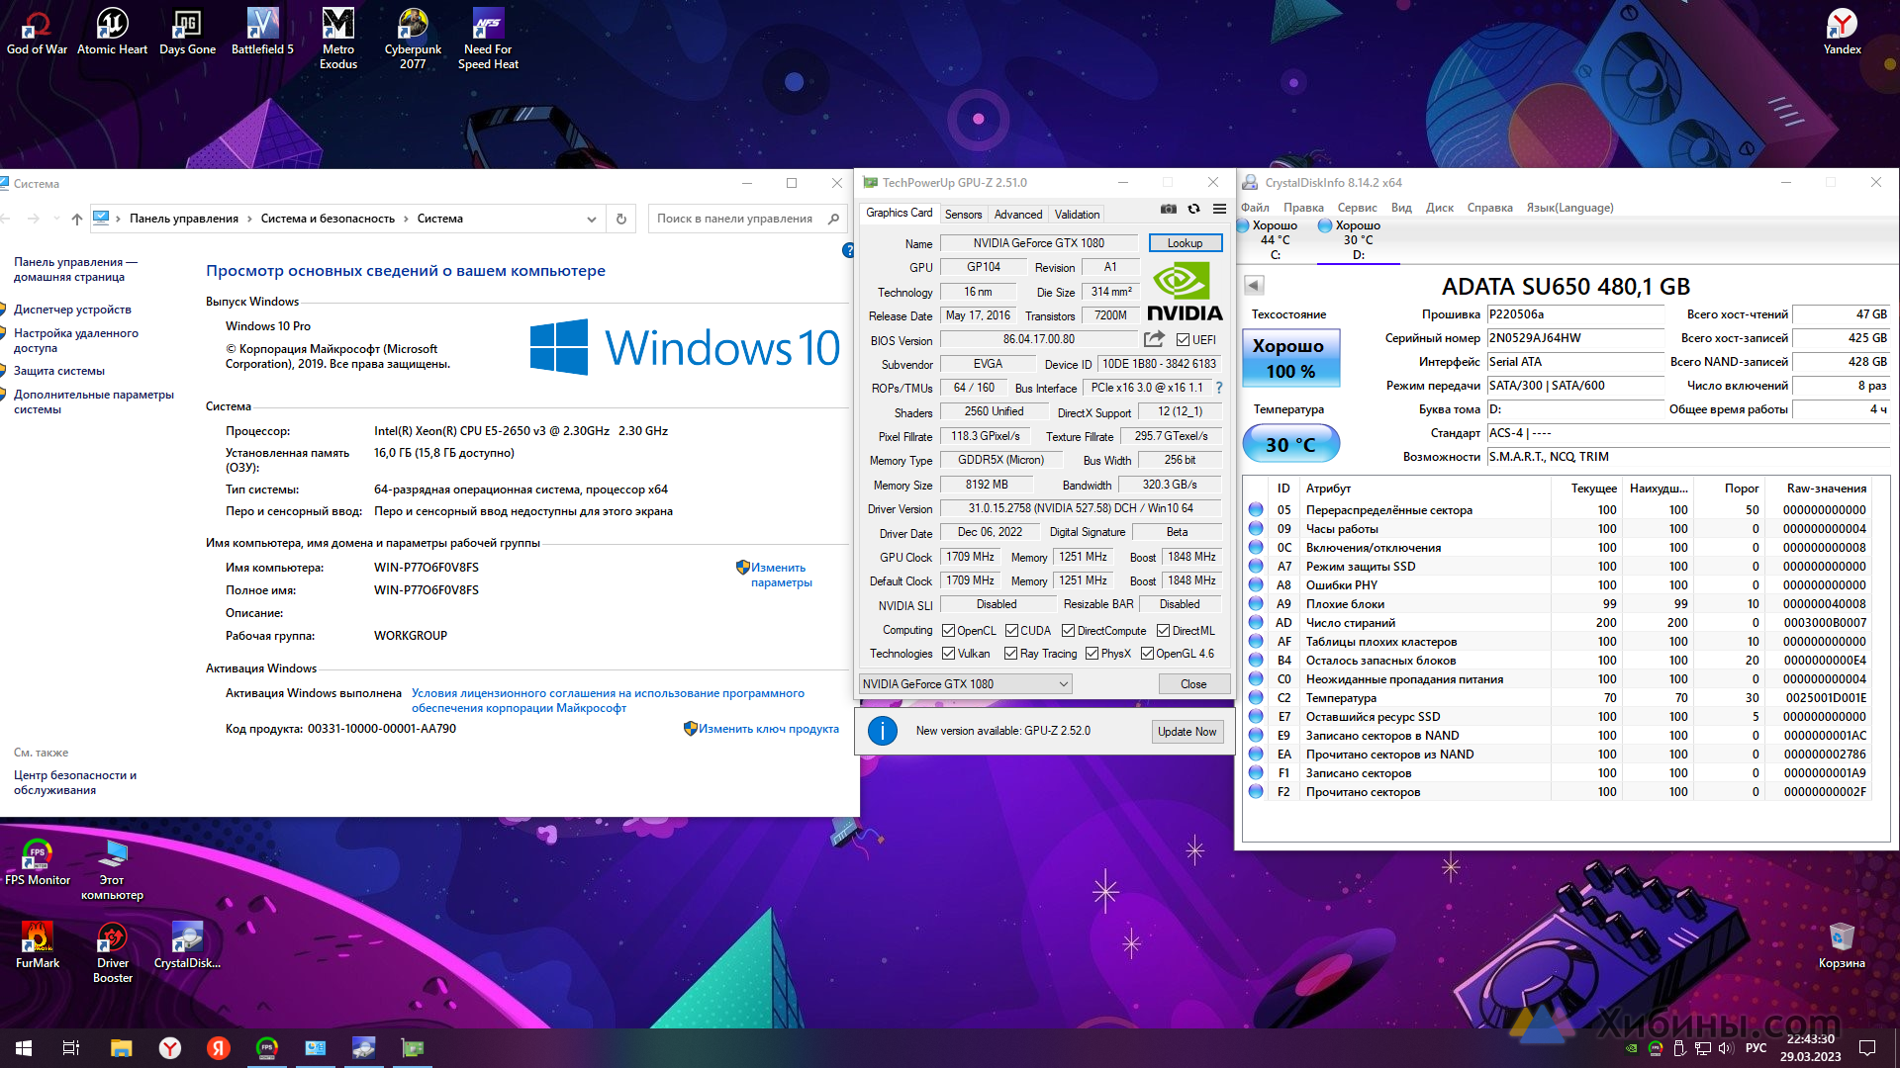Toggle DirectCompute checkbox

coord(1068,631)
